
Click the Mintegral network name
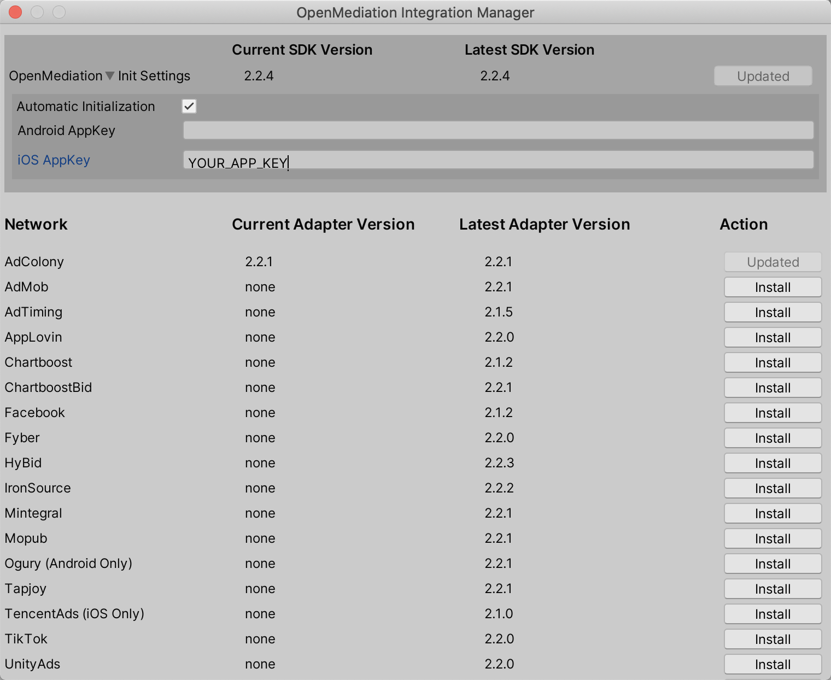[34, 513]
